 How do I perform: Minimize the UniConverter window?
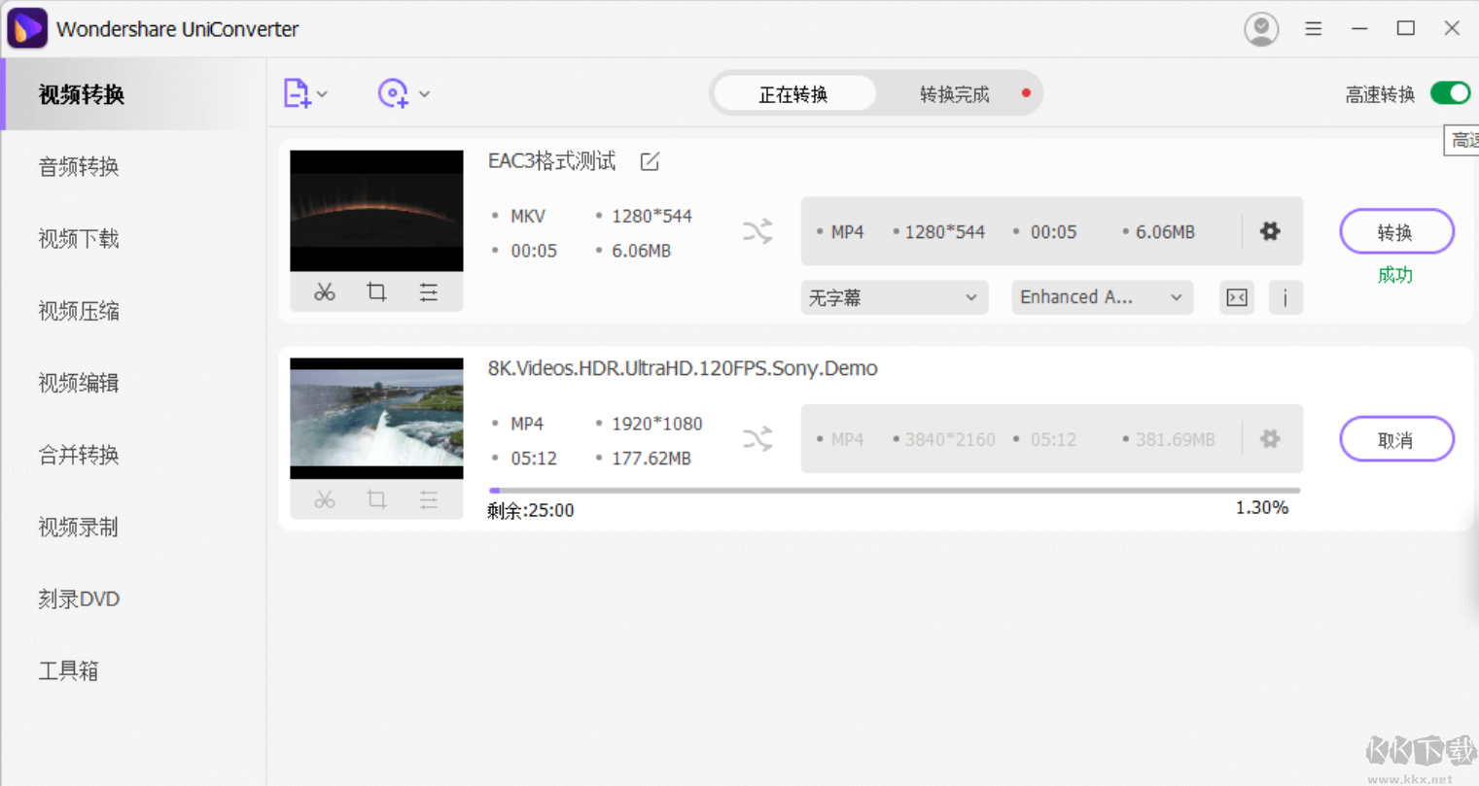point(1359,29)
